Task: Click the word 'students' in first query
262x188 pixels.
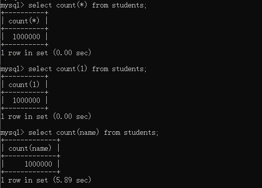Action: pos(128,5)
